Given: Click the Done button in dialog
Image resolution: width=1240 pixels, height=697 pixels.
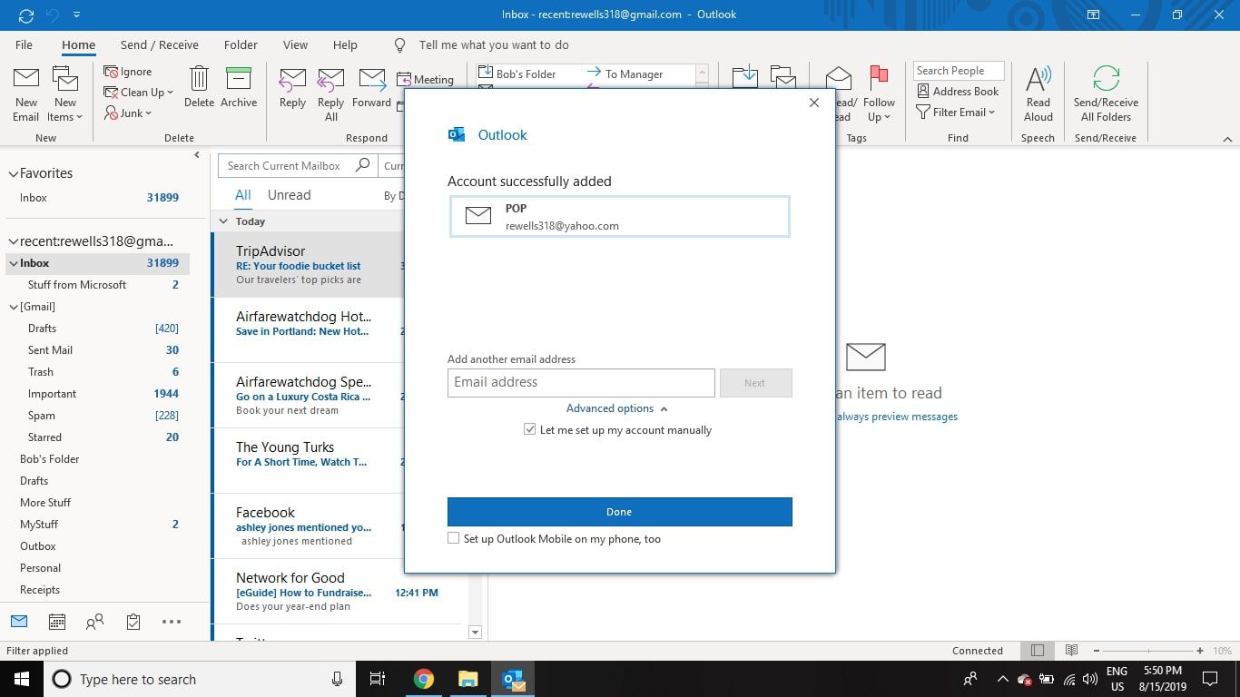Looking at the screenshot, I should pos(620,512).
